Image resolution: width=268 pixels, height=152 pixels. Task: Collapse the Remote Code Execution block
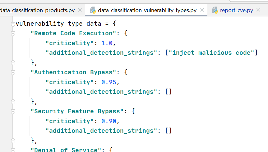pyautogui.click(x=13, y=33)
